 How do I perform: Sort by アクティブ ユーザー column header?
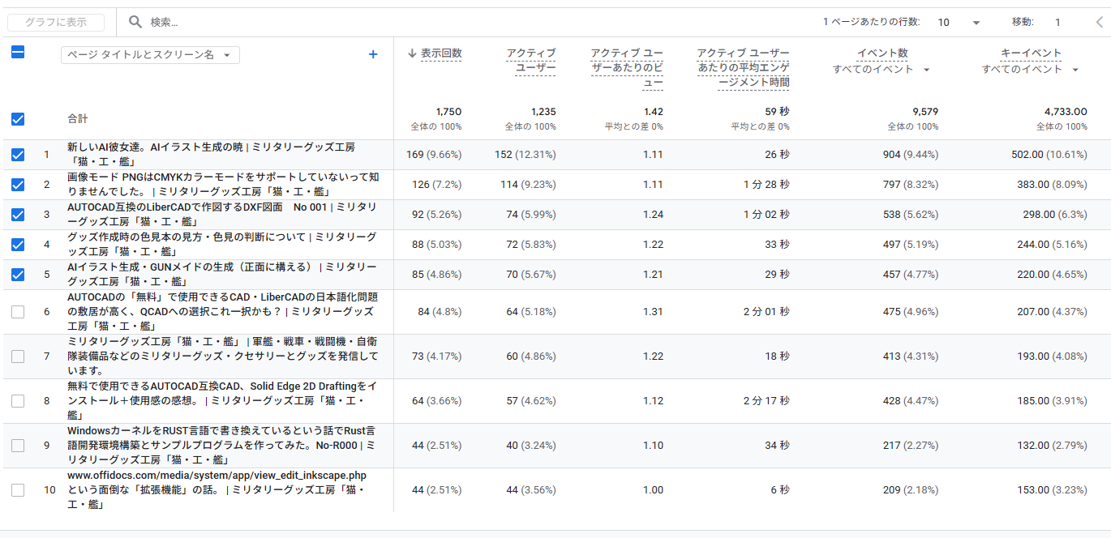[530, 61]
